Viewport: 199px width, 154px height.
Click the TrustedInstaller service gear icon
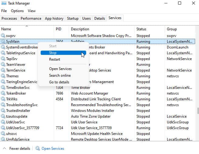3,111
